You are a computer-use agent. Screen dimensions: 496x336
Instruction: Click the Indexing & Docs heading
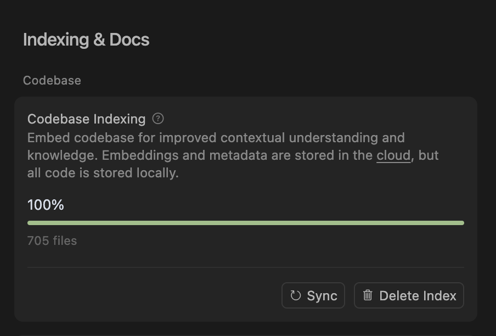86,40
